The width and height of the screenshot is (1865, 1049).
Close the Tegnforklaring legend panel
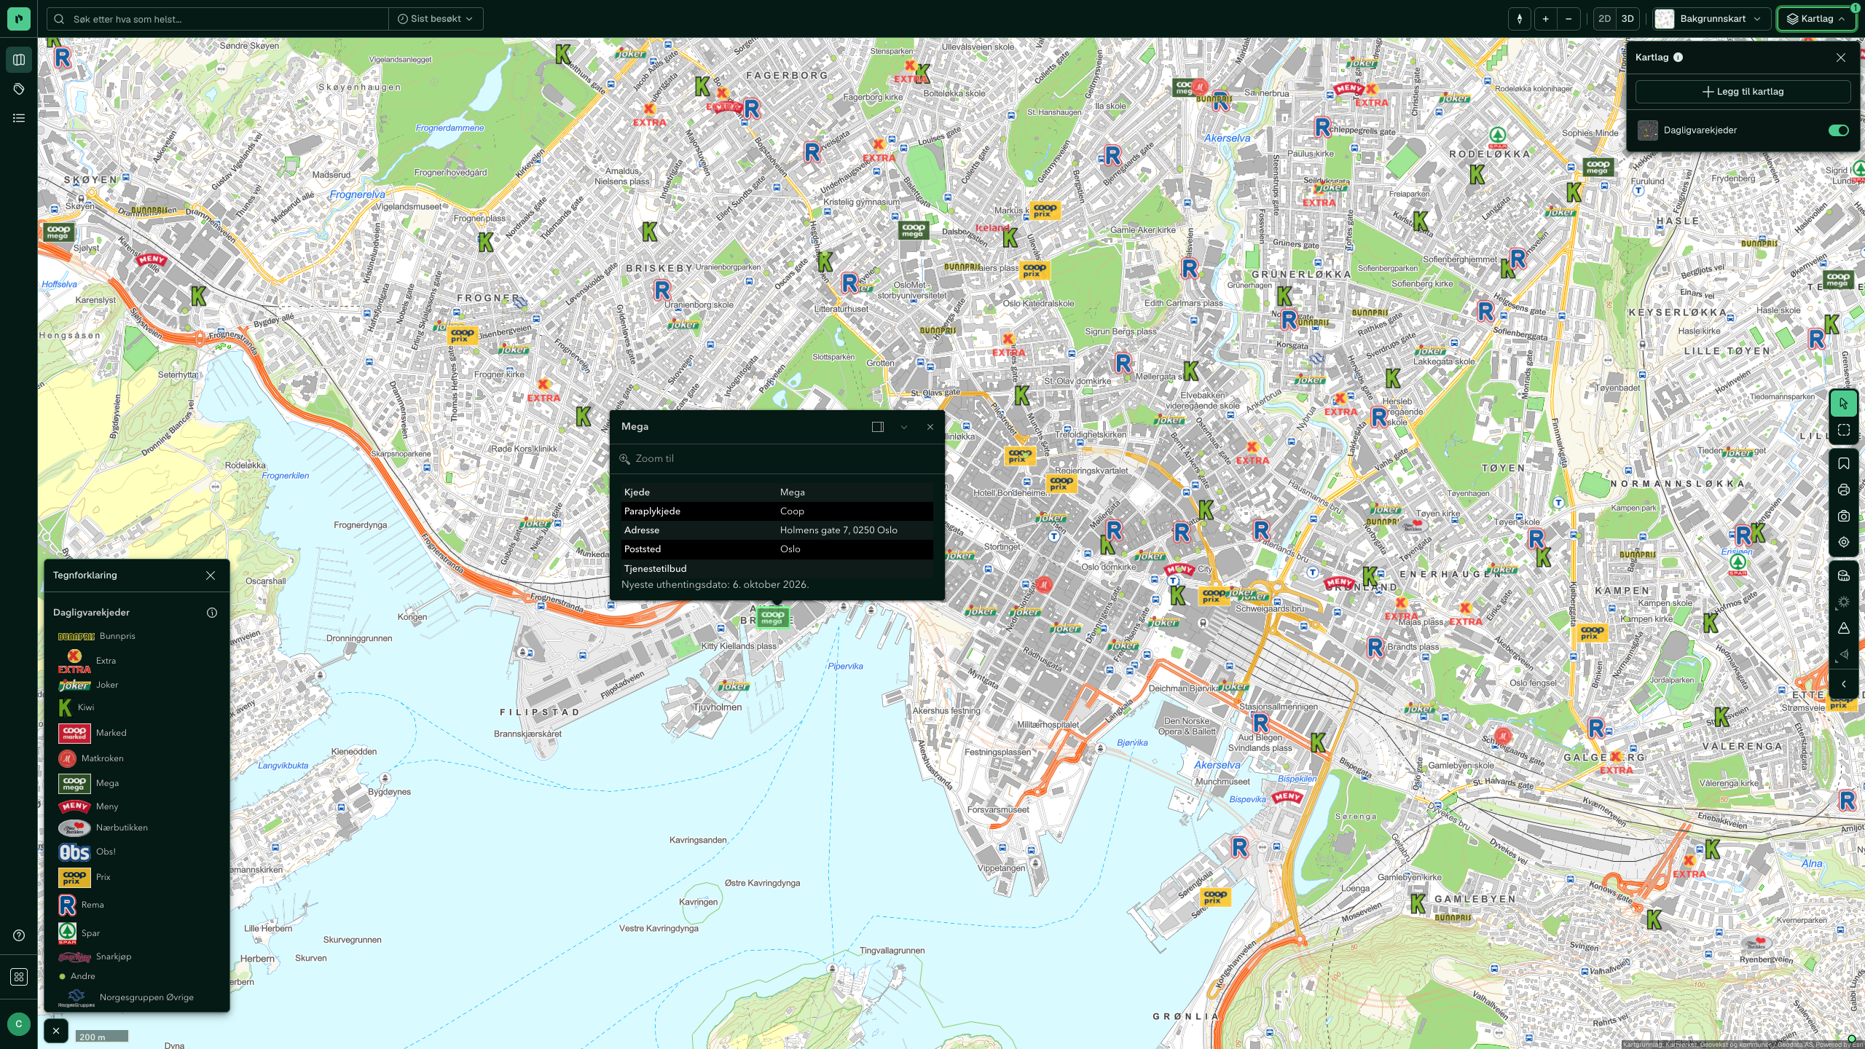tap(211, 575)
